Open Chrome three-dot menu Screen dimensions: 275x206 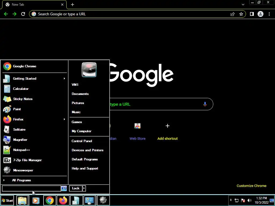pyautogui.click(x=269, y=14)
